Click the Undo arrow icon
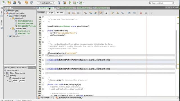180x101 pixels. [x=26, y=3]
